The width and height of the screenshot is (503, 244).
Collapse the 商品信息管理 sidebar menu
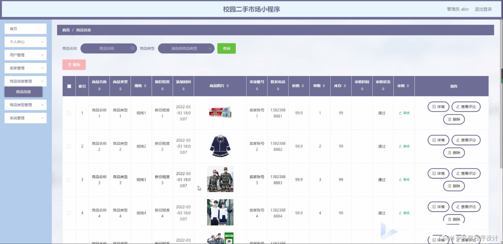25,81
